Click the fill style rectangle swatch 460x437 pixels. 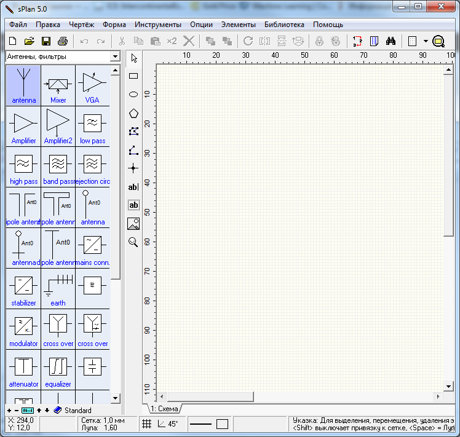point(222,424)
